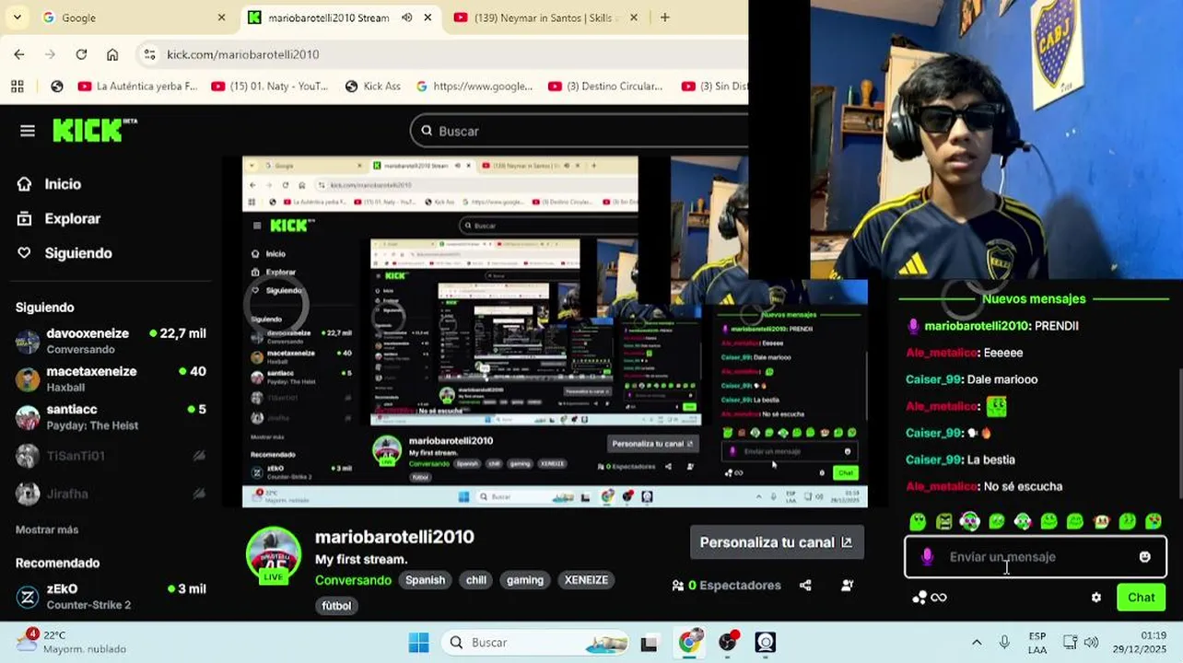Click the address bar URL kick.com/mariobarotelli2010

pos(243,54)
